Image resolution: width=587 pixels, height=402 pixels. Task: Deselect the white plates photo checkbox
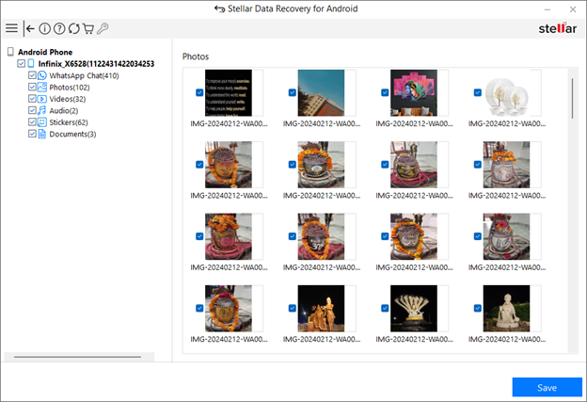pyautogui.click(x=477, y=92)
